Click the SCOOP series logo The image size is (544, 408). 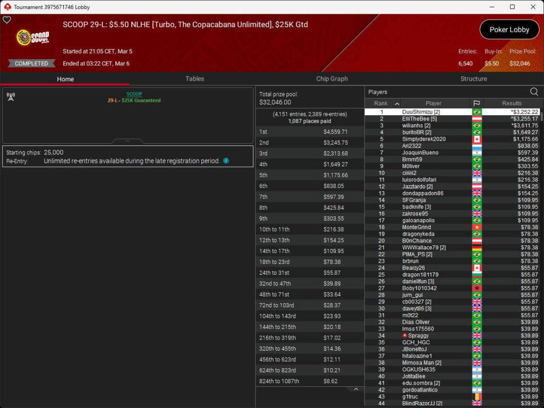[33, 38]
